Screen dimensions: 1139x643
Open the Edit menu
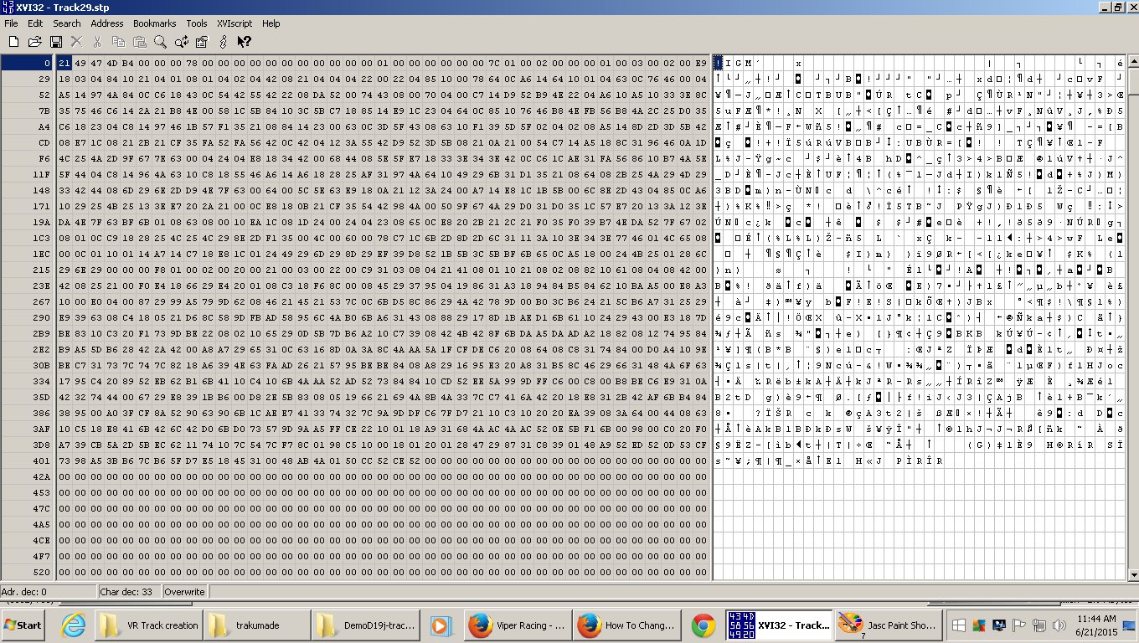34,23
